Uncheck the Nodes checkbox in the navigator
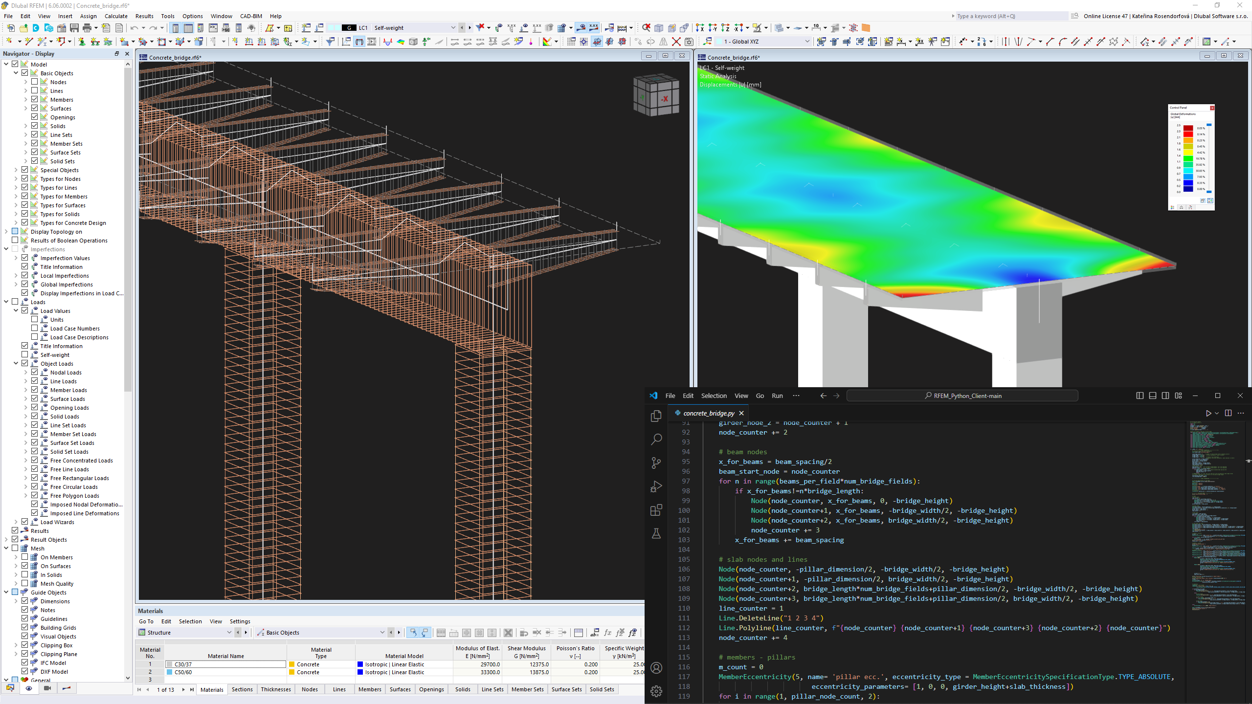Viewport: 1252px width, 704px height. click(x=34, y=82)
